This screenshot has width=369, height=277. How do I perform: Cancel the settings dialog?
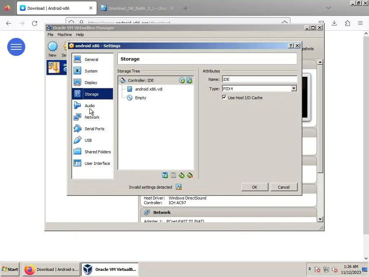point(284,187)
